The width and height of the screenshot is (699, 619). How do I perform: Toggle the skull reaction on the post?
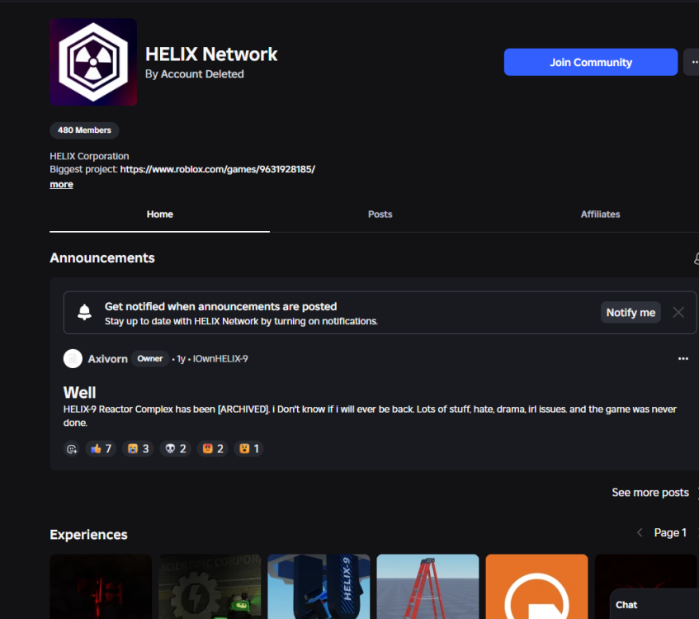[176, 449]
